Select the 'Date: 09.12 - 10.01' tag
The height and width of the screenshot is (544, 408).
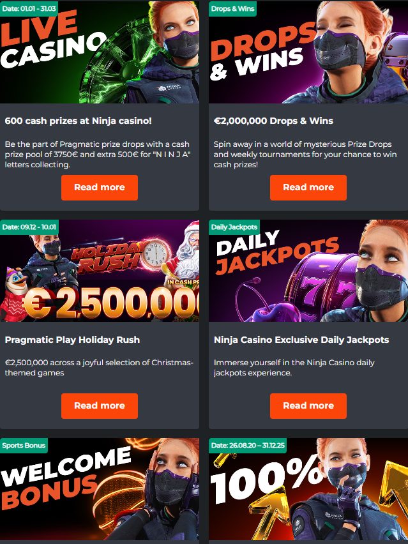point(29,227)
